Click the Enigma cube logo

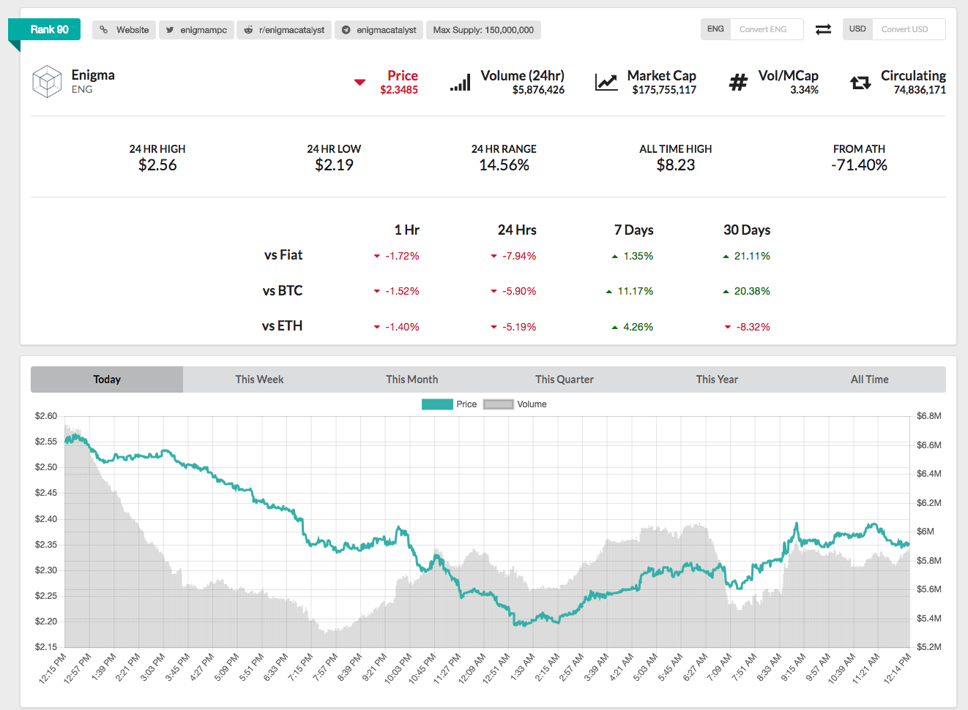point(47,82)
